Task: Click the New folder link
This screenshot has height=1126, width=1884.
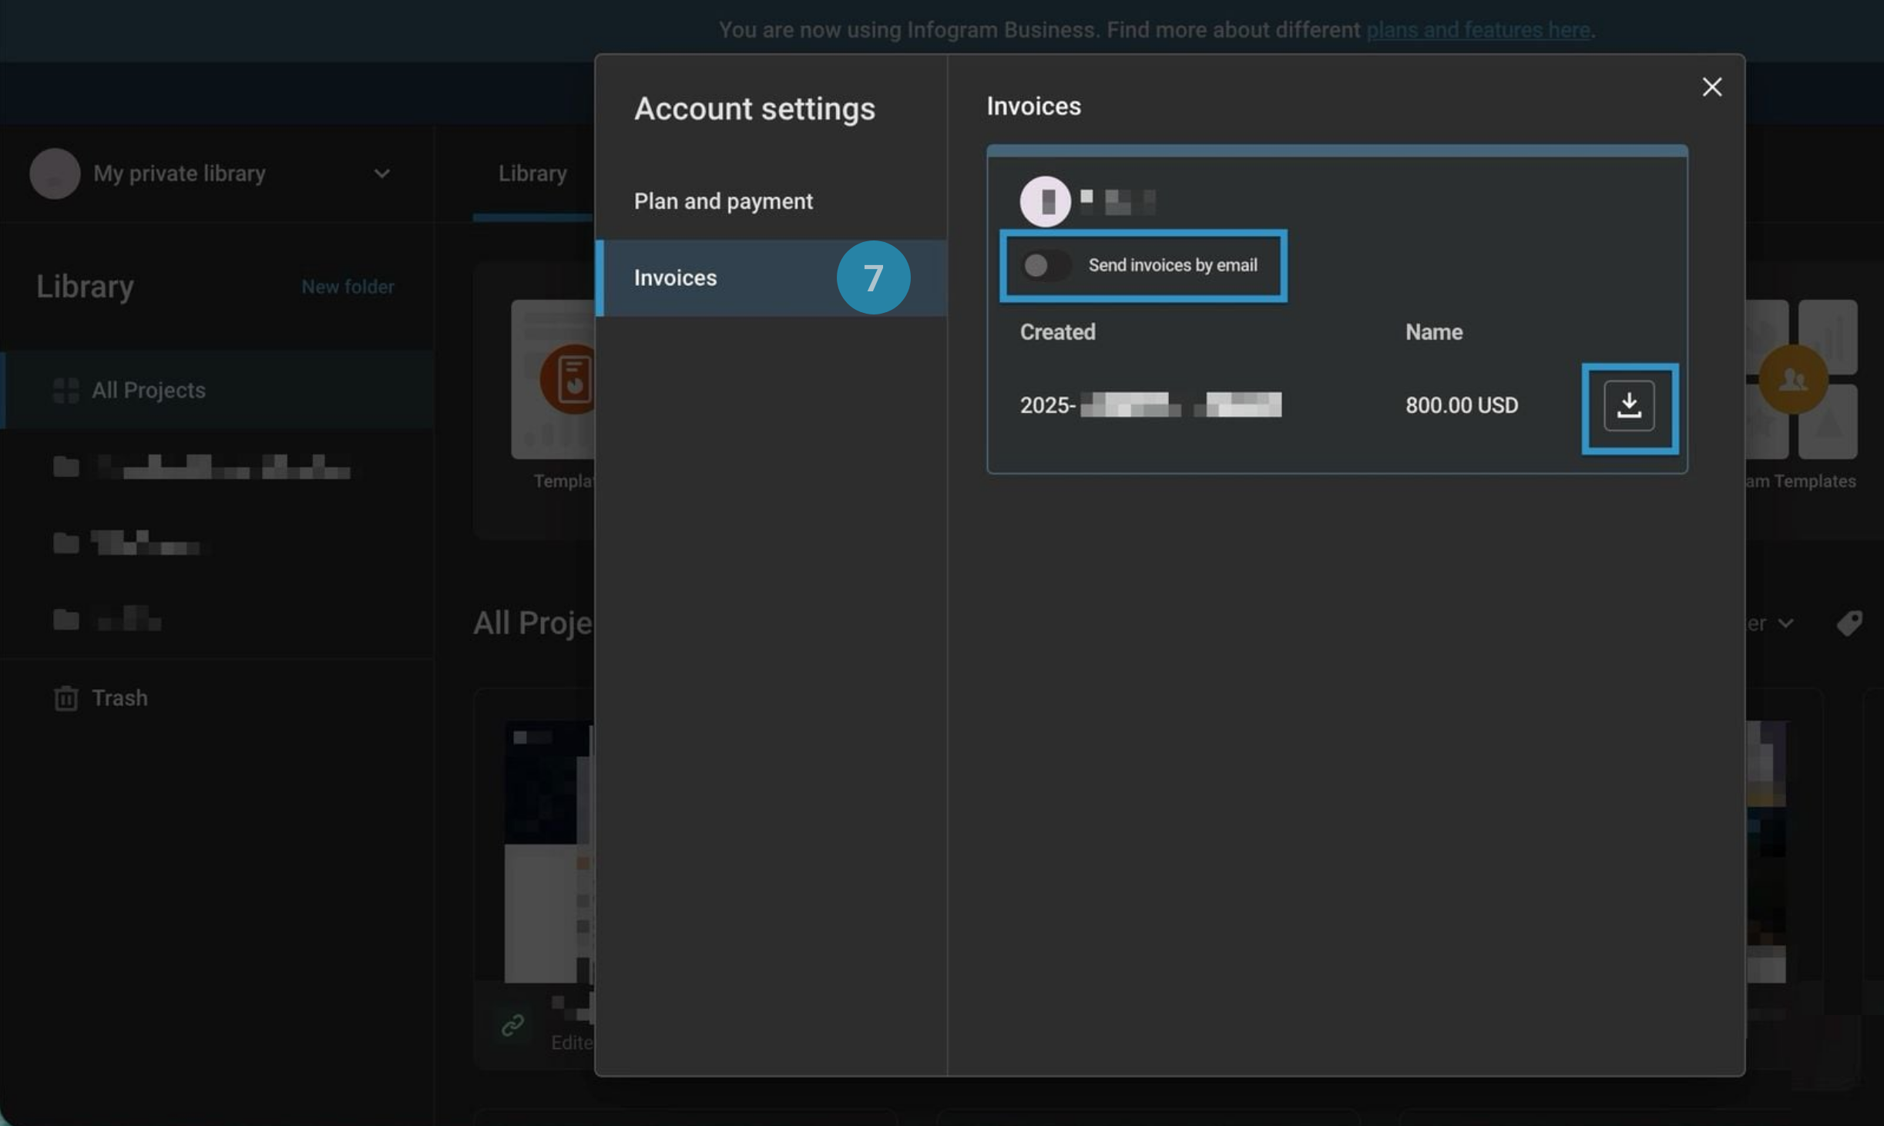Action: tap(348, 287)
